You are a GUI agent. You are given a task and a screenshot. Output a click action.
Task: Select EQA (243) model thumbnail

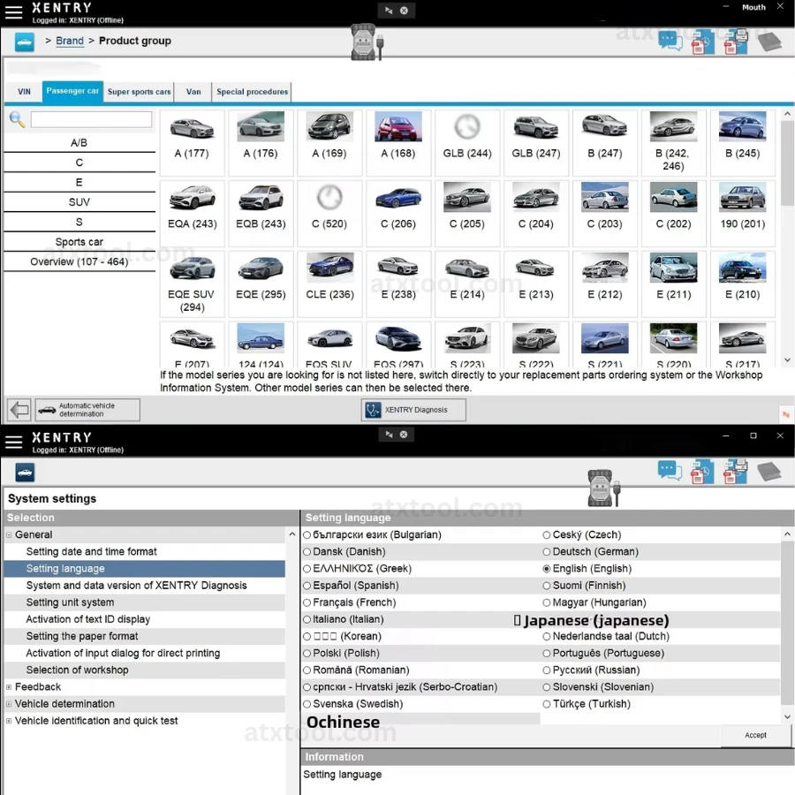(193, 214)
